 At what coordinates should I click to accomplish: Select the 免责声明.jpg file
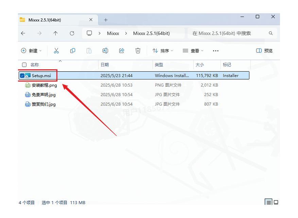[44, 95]
